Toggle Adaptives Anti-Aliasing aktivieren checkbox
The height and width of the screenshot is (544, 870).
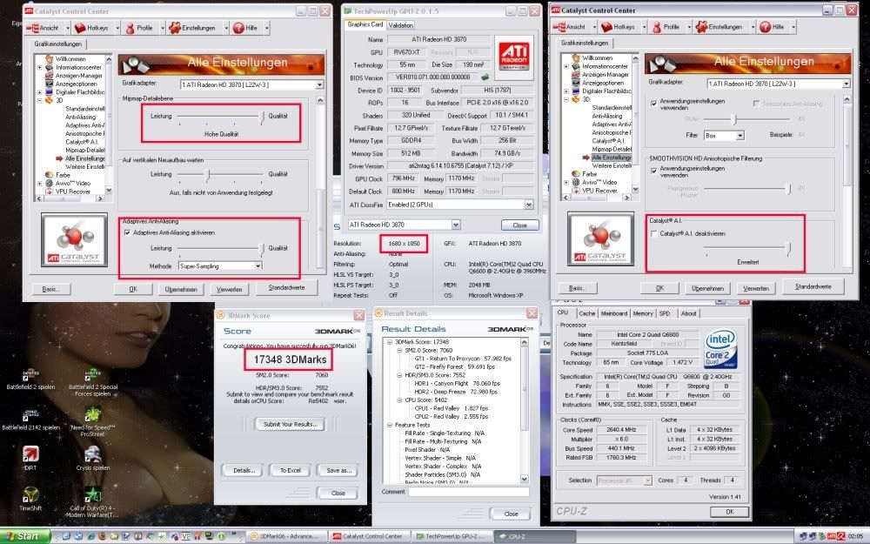(x=128, y=233)
